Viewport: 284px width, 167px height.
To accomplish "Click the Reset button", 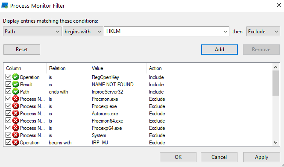I will click(22, 50).
